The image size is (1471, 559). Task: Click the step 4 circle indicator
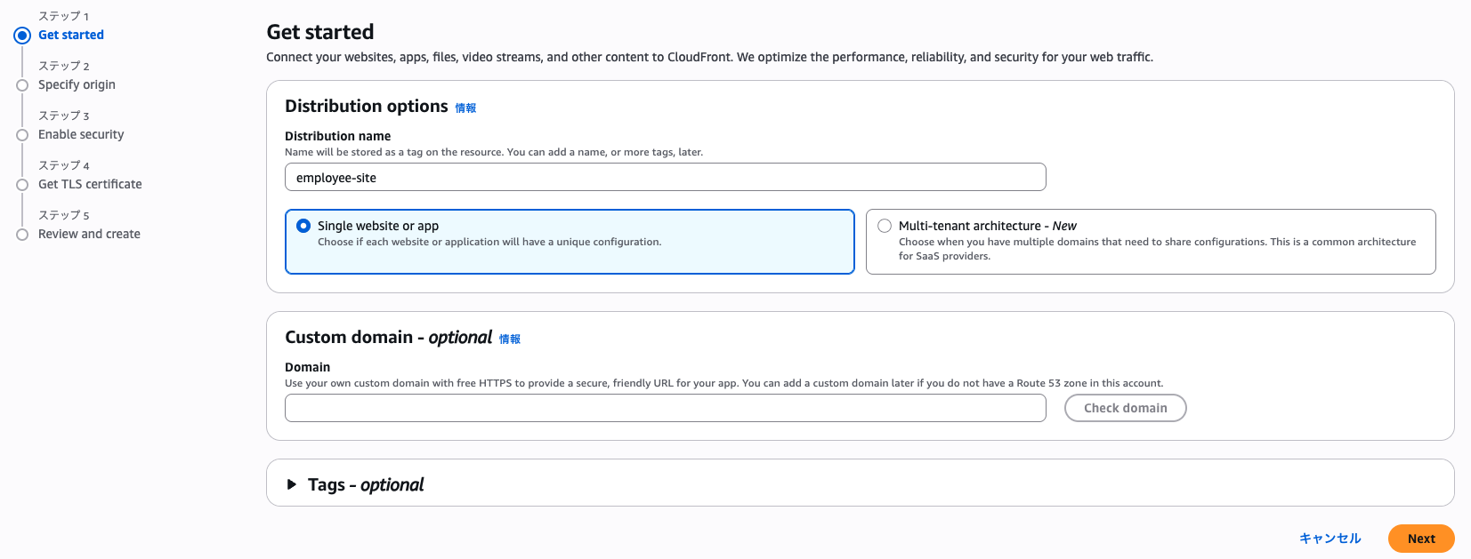tap(22, 185)
